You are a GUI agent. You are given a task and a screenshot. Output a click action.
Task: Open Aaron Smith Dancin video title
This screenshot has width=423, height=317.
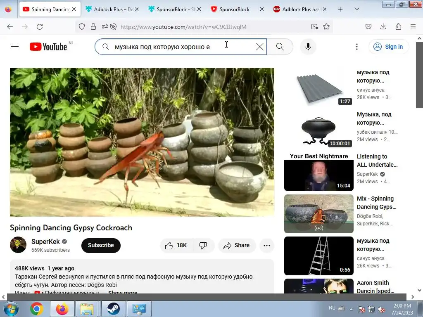[375, 287]
